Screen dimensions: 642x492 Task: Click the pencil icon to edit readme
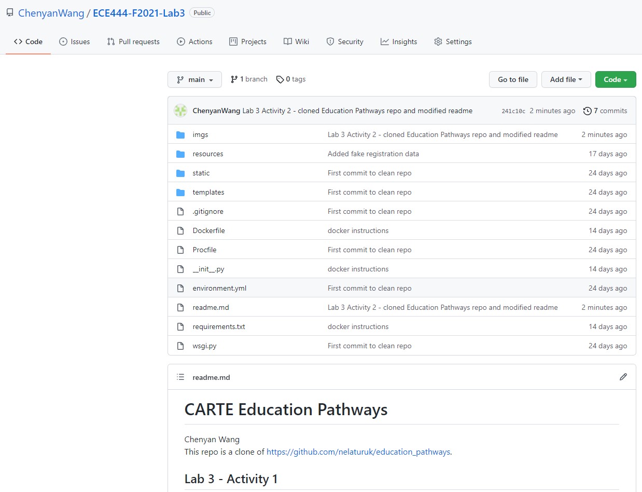[x=623, y=377]
